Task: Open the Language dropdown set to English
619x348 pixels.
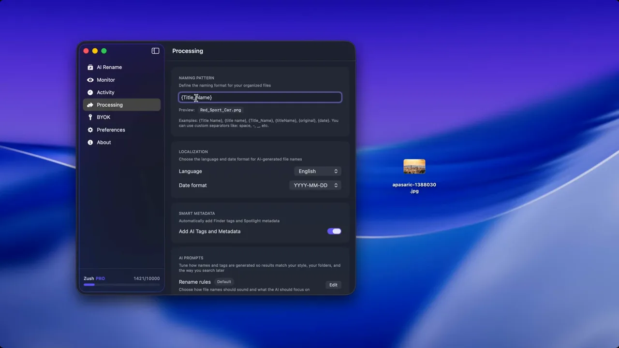Action: coord(318,171)
